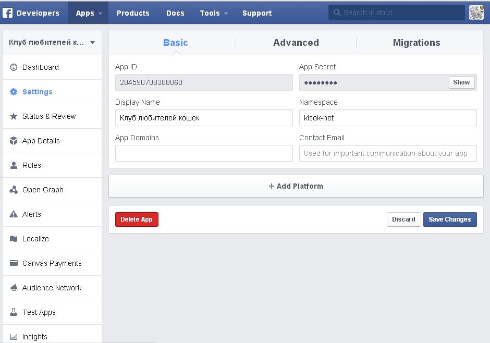Click the Display Name input field

point(204,118)
